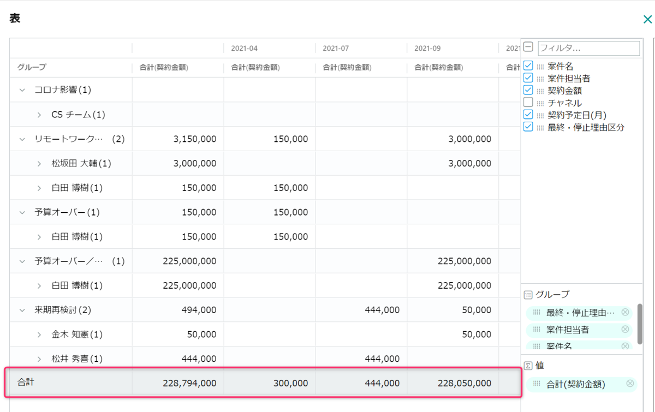The image size is (655, 412).
Task: Remove 最終・停止理由 chip from the group area
Action: click(x=625, y=312)
